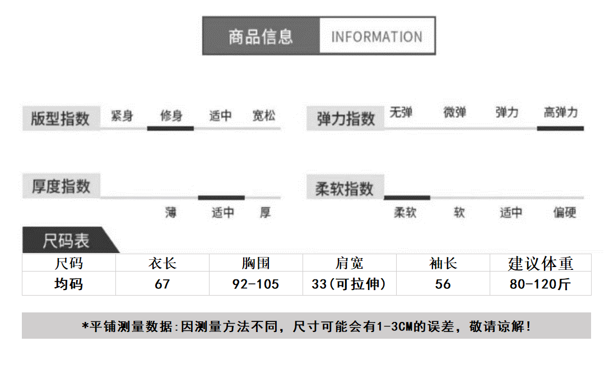Select the 高弹力 elasticity option
This screenshot has width=609, height=374.
(560, 112)
